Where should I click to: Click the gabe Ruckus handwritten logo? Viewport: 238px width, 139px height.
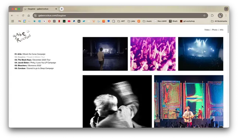(x=22, y=36)
